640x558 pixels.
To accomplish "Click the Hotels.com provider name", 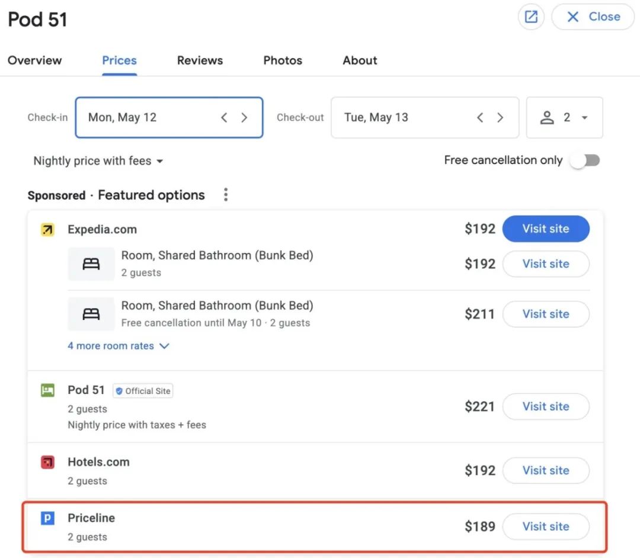I will click(x=98, y=461).
